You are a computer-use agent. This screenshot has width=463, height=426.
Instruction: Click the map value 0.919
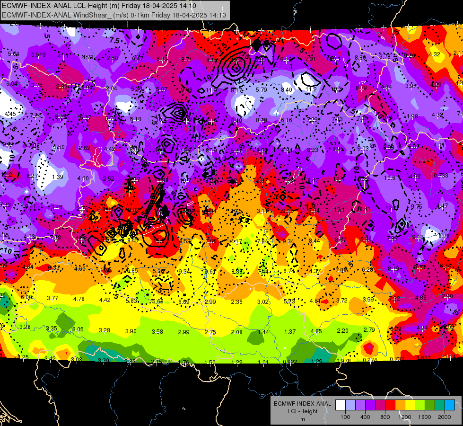pyautogui.click(x=38, y=55)
